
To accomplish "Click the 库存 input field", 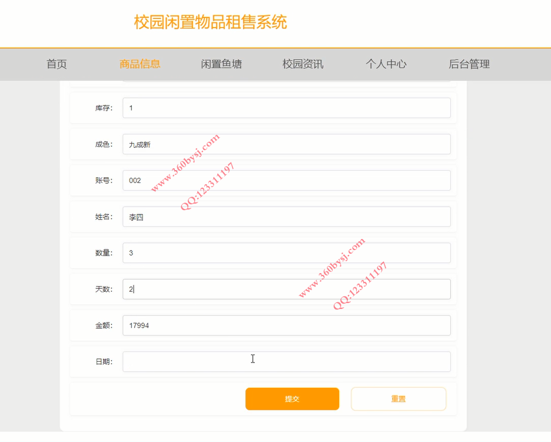I will click(287, 108).
